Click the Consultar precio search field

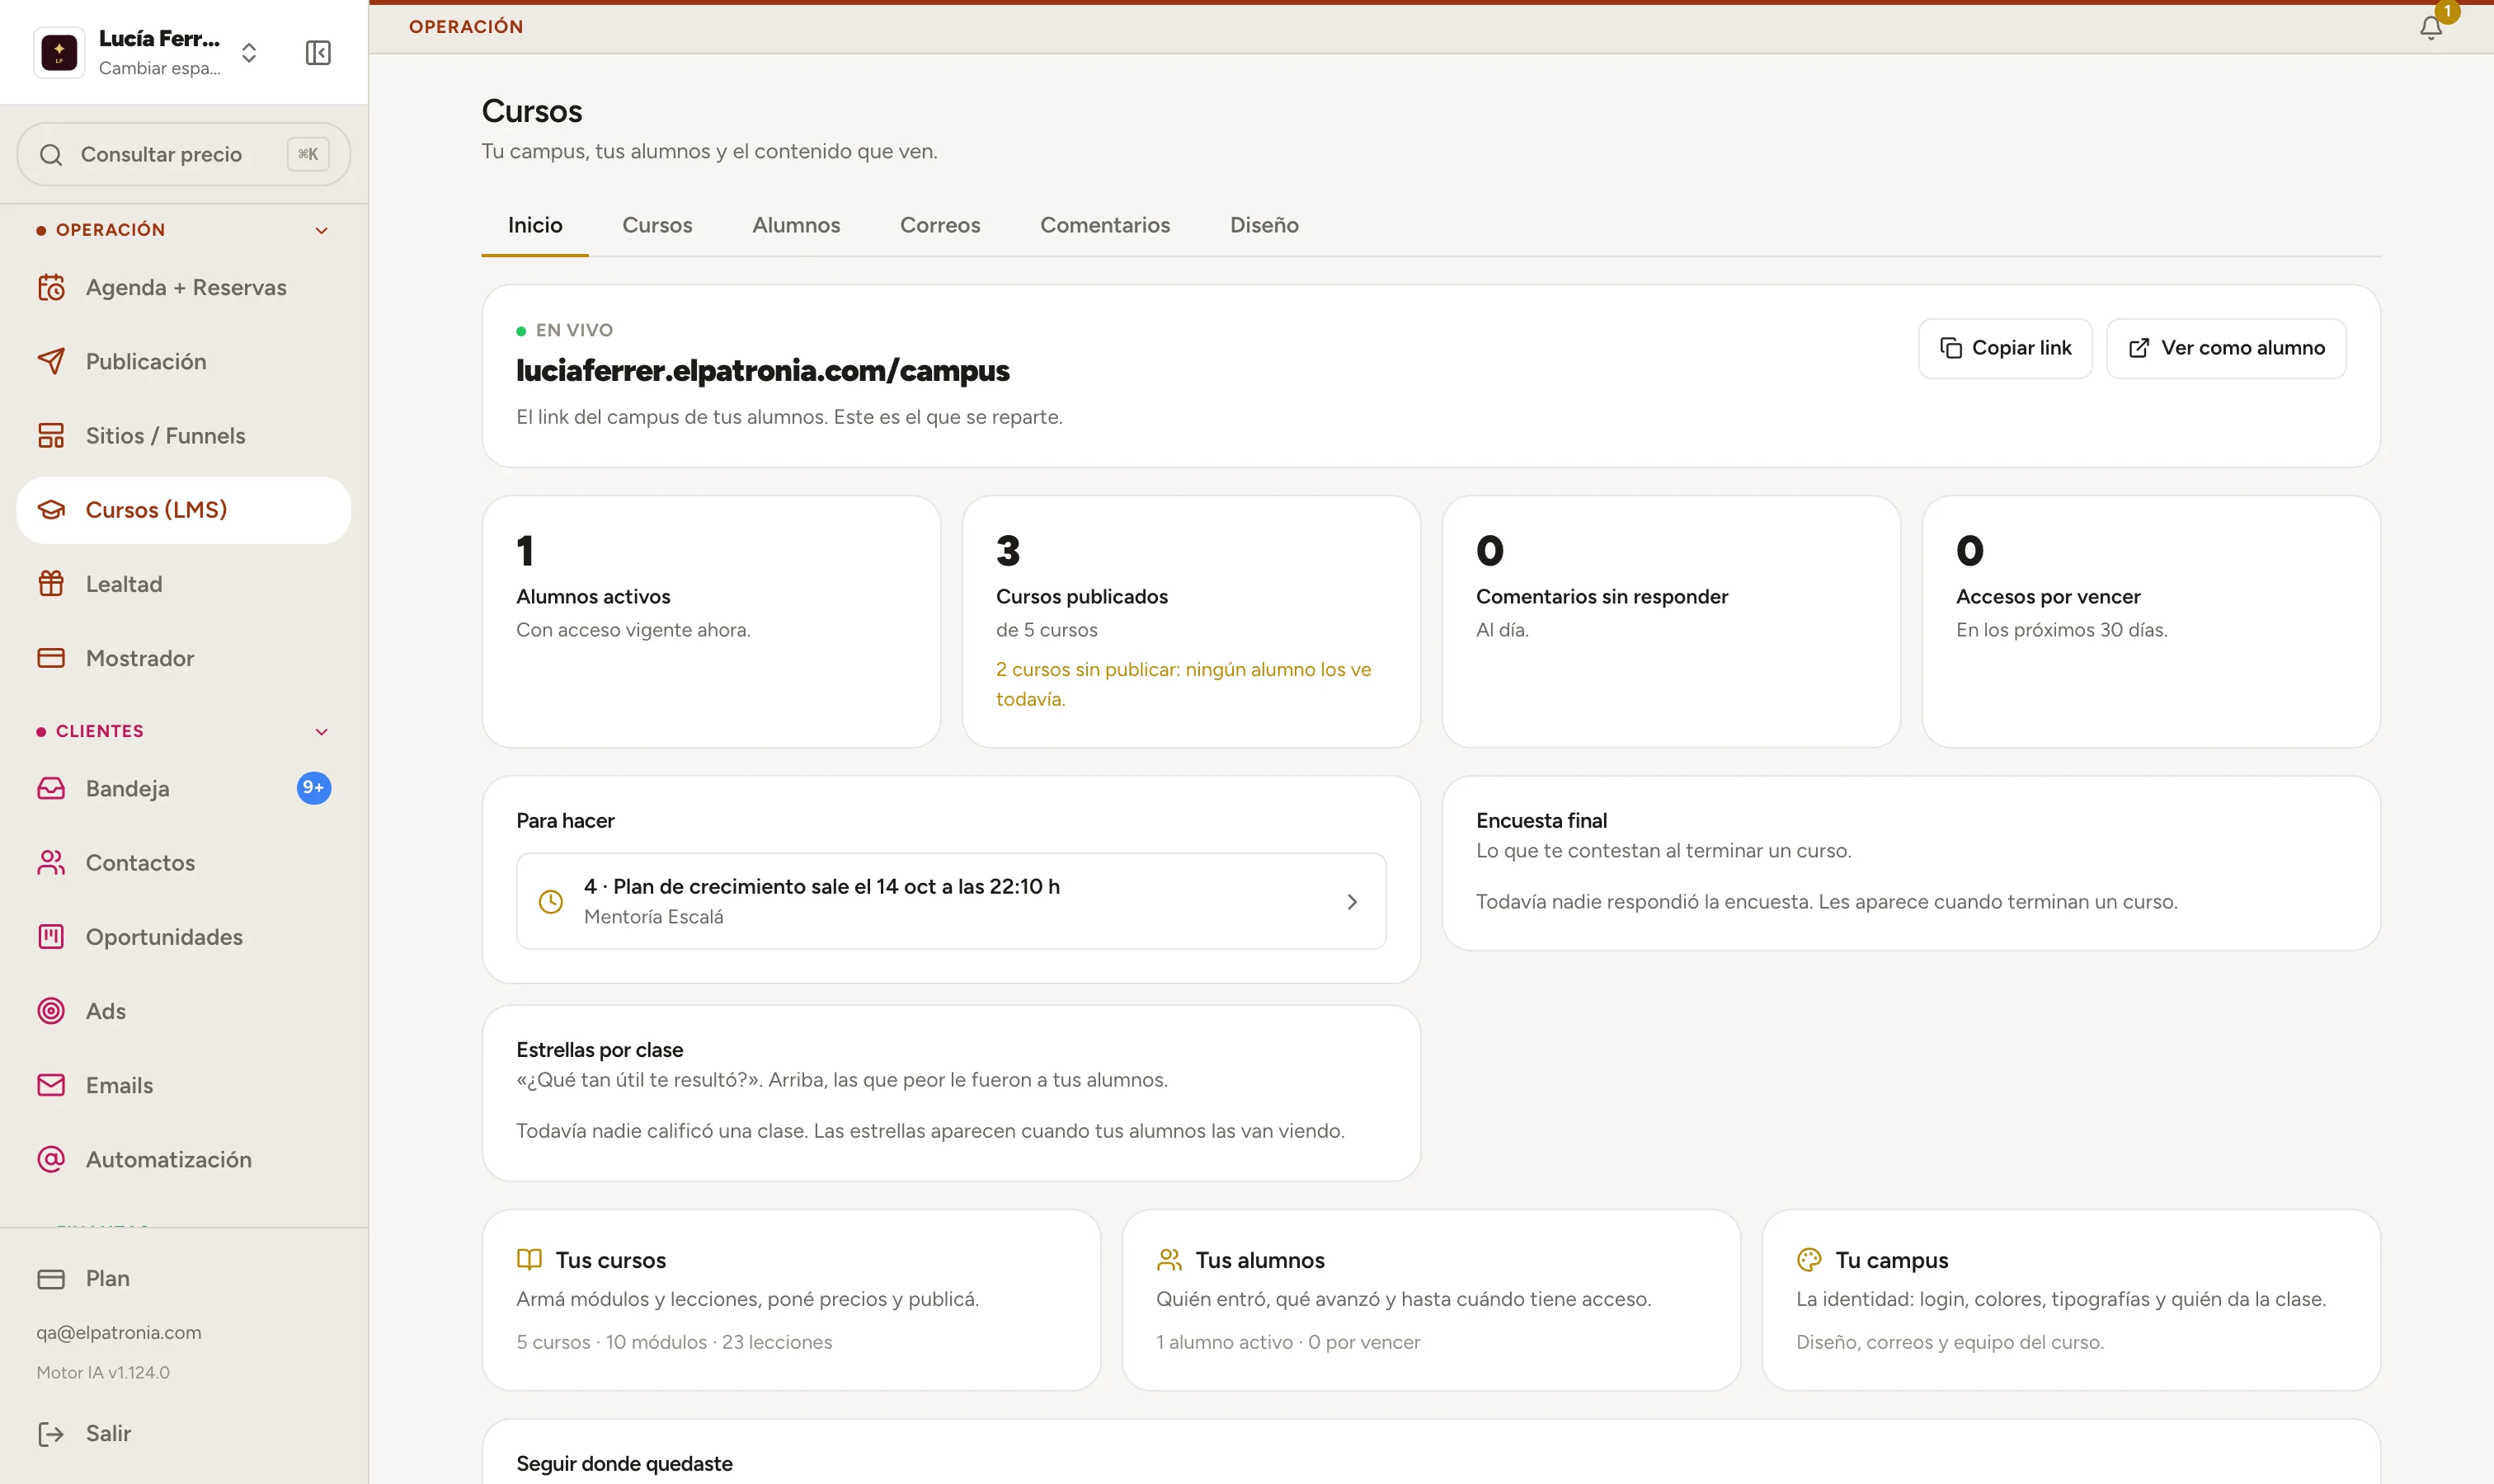(x=184, y=154)
